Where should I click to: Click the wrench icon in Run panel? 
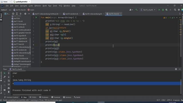5,77
